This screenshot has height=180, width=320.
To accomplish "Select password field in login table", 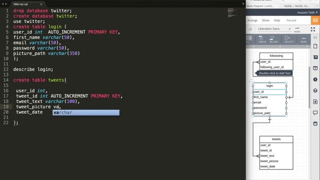I will [x=269, y=108].
